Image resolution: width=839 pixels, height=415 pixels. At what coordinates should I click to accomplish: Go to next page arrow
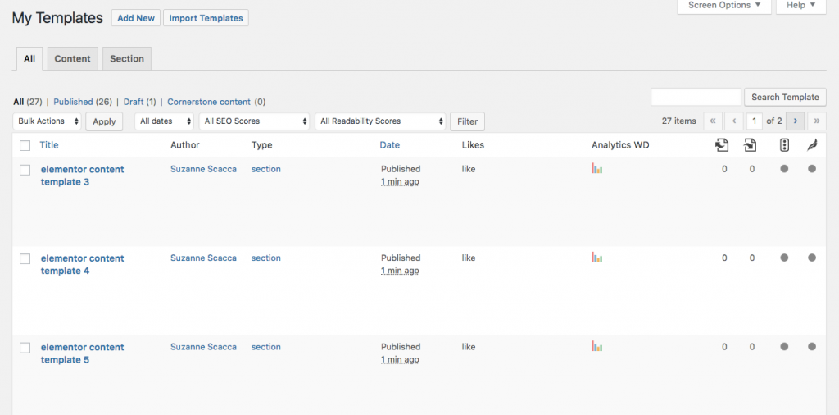click(795, 121)
